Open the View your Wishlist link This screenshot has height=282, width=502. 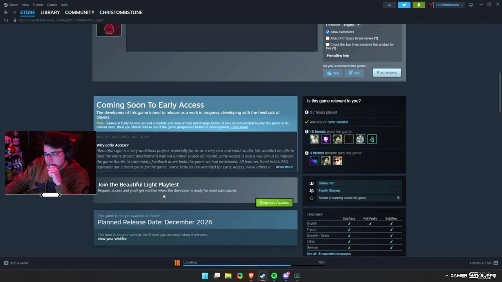[112, 239]
